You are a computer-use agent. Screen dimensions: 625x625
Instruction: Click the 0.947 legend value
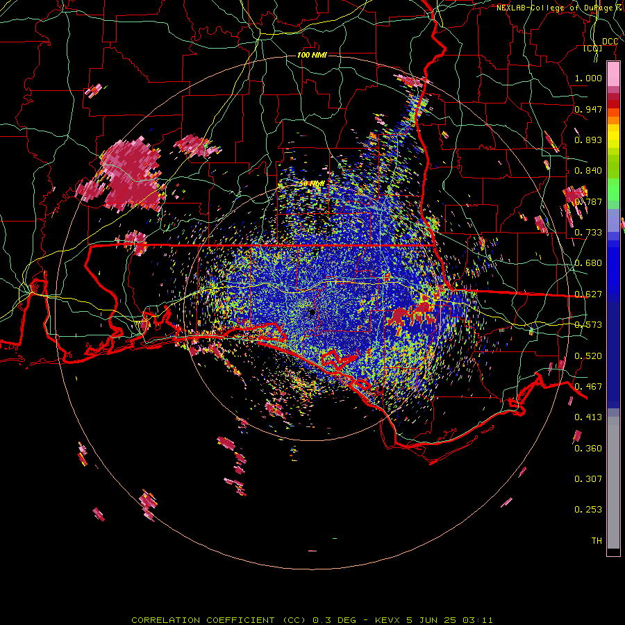[588, 109]
